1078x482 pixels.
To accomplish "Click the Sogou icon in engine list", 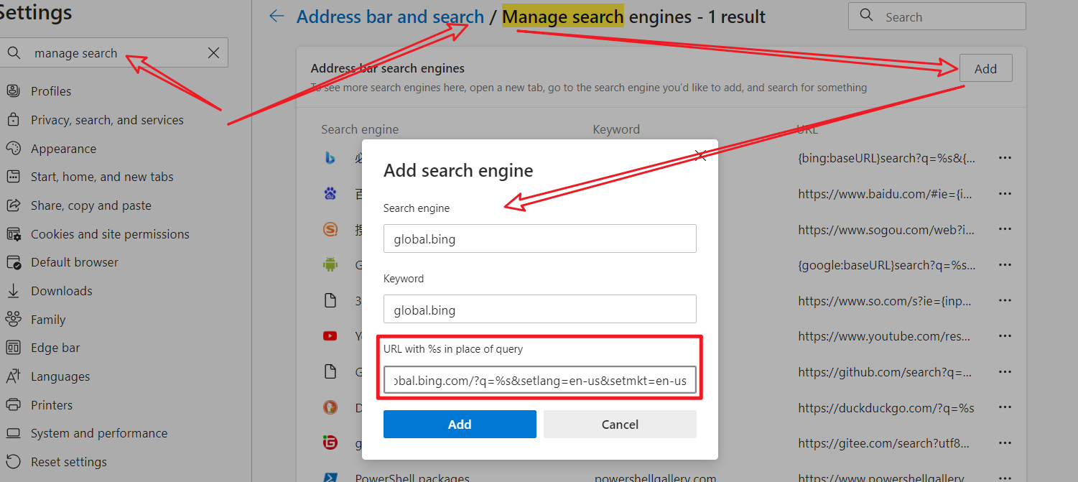I will 330,229.
